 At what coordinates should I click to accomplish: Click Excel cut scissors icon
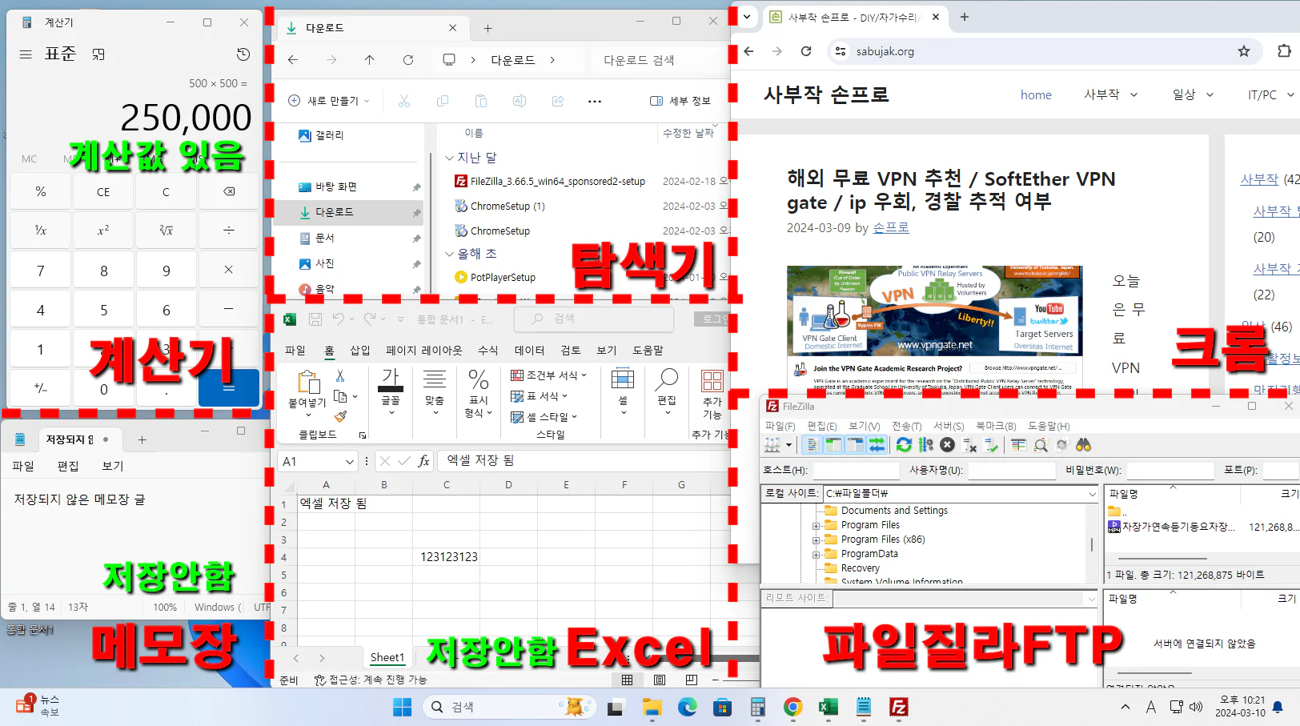tap(340, 375)
